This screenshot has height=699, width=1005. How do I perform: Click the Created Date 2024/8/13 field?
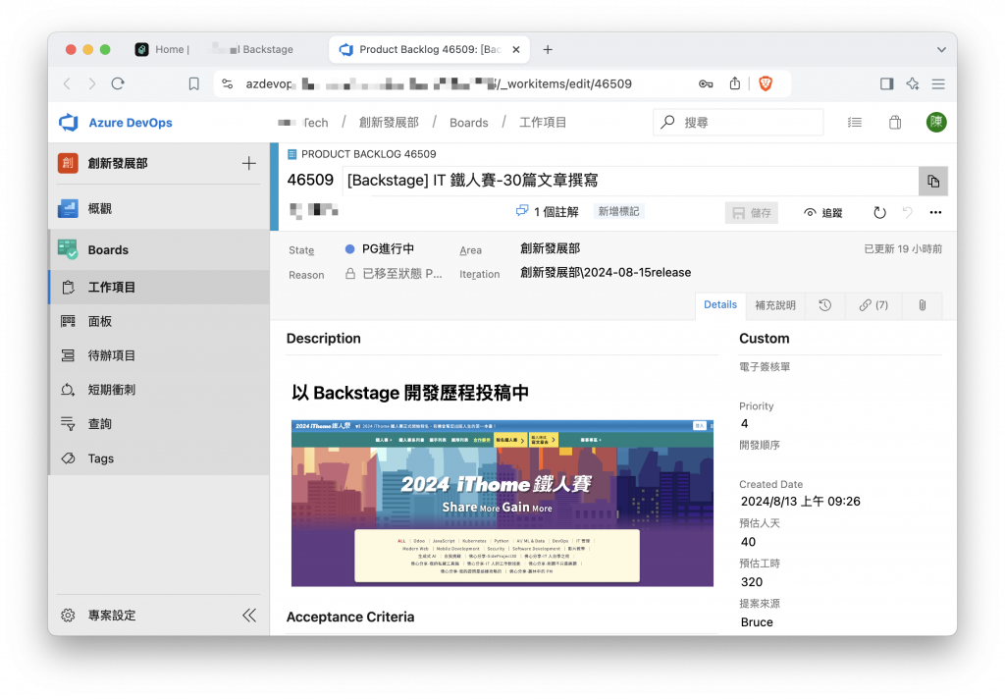click(x=801, y=502)
